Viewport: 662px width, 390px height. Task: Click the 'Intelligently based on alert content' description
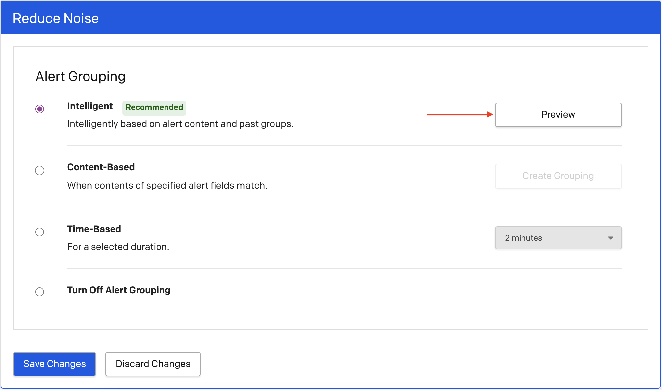(180, 124)
